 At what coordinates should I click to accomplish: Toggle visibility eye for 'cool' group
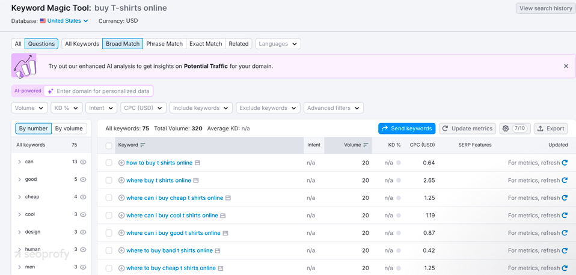coord(83,214)
